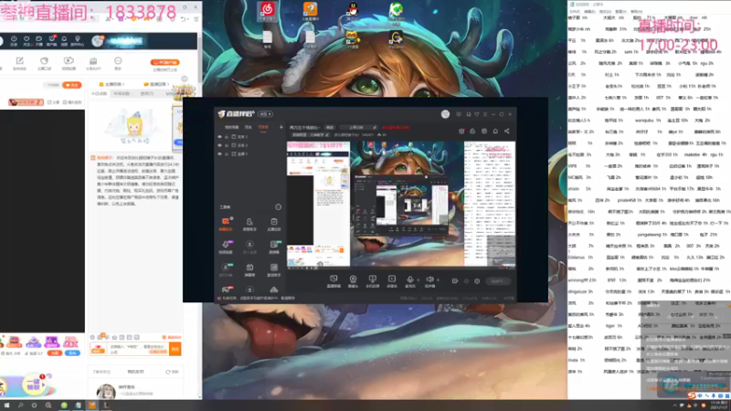Switch to the orange app on the taskbar
Image resolution: width=731 pixels, height=411 pixels.
(x=92, y=406)
